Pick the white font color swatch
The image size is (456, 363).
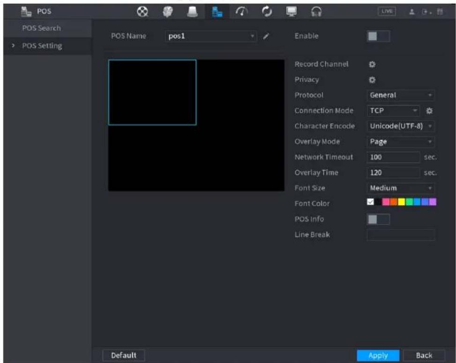point(370,202)
